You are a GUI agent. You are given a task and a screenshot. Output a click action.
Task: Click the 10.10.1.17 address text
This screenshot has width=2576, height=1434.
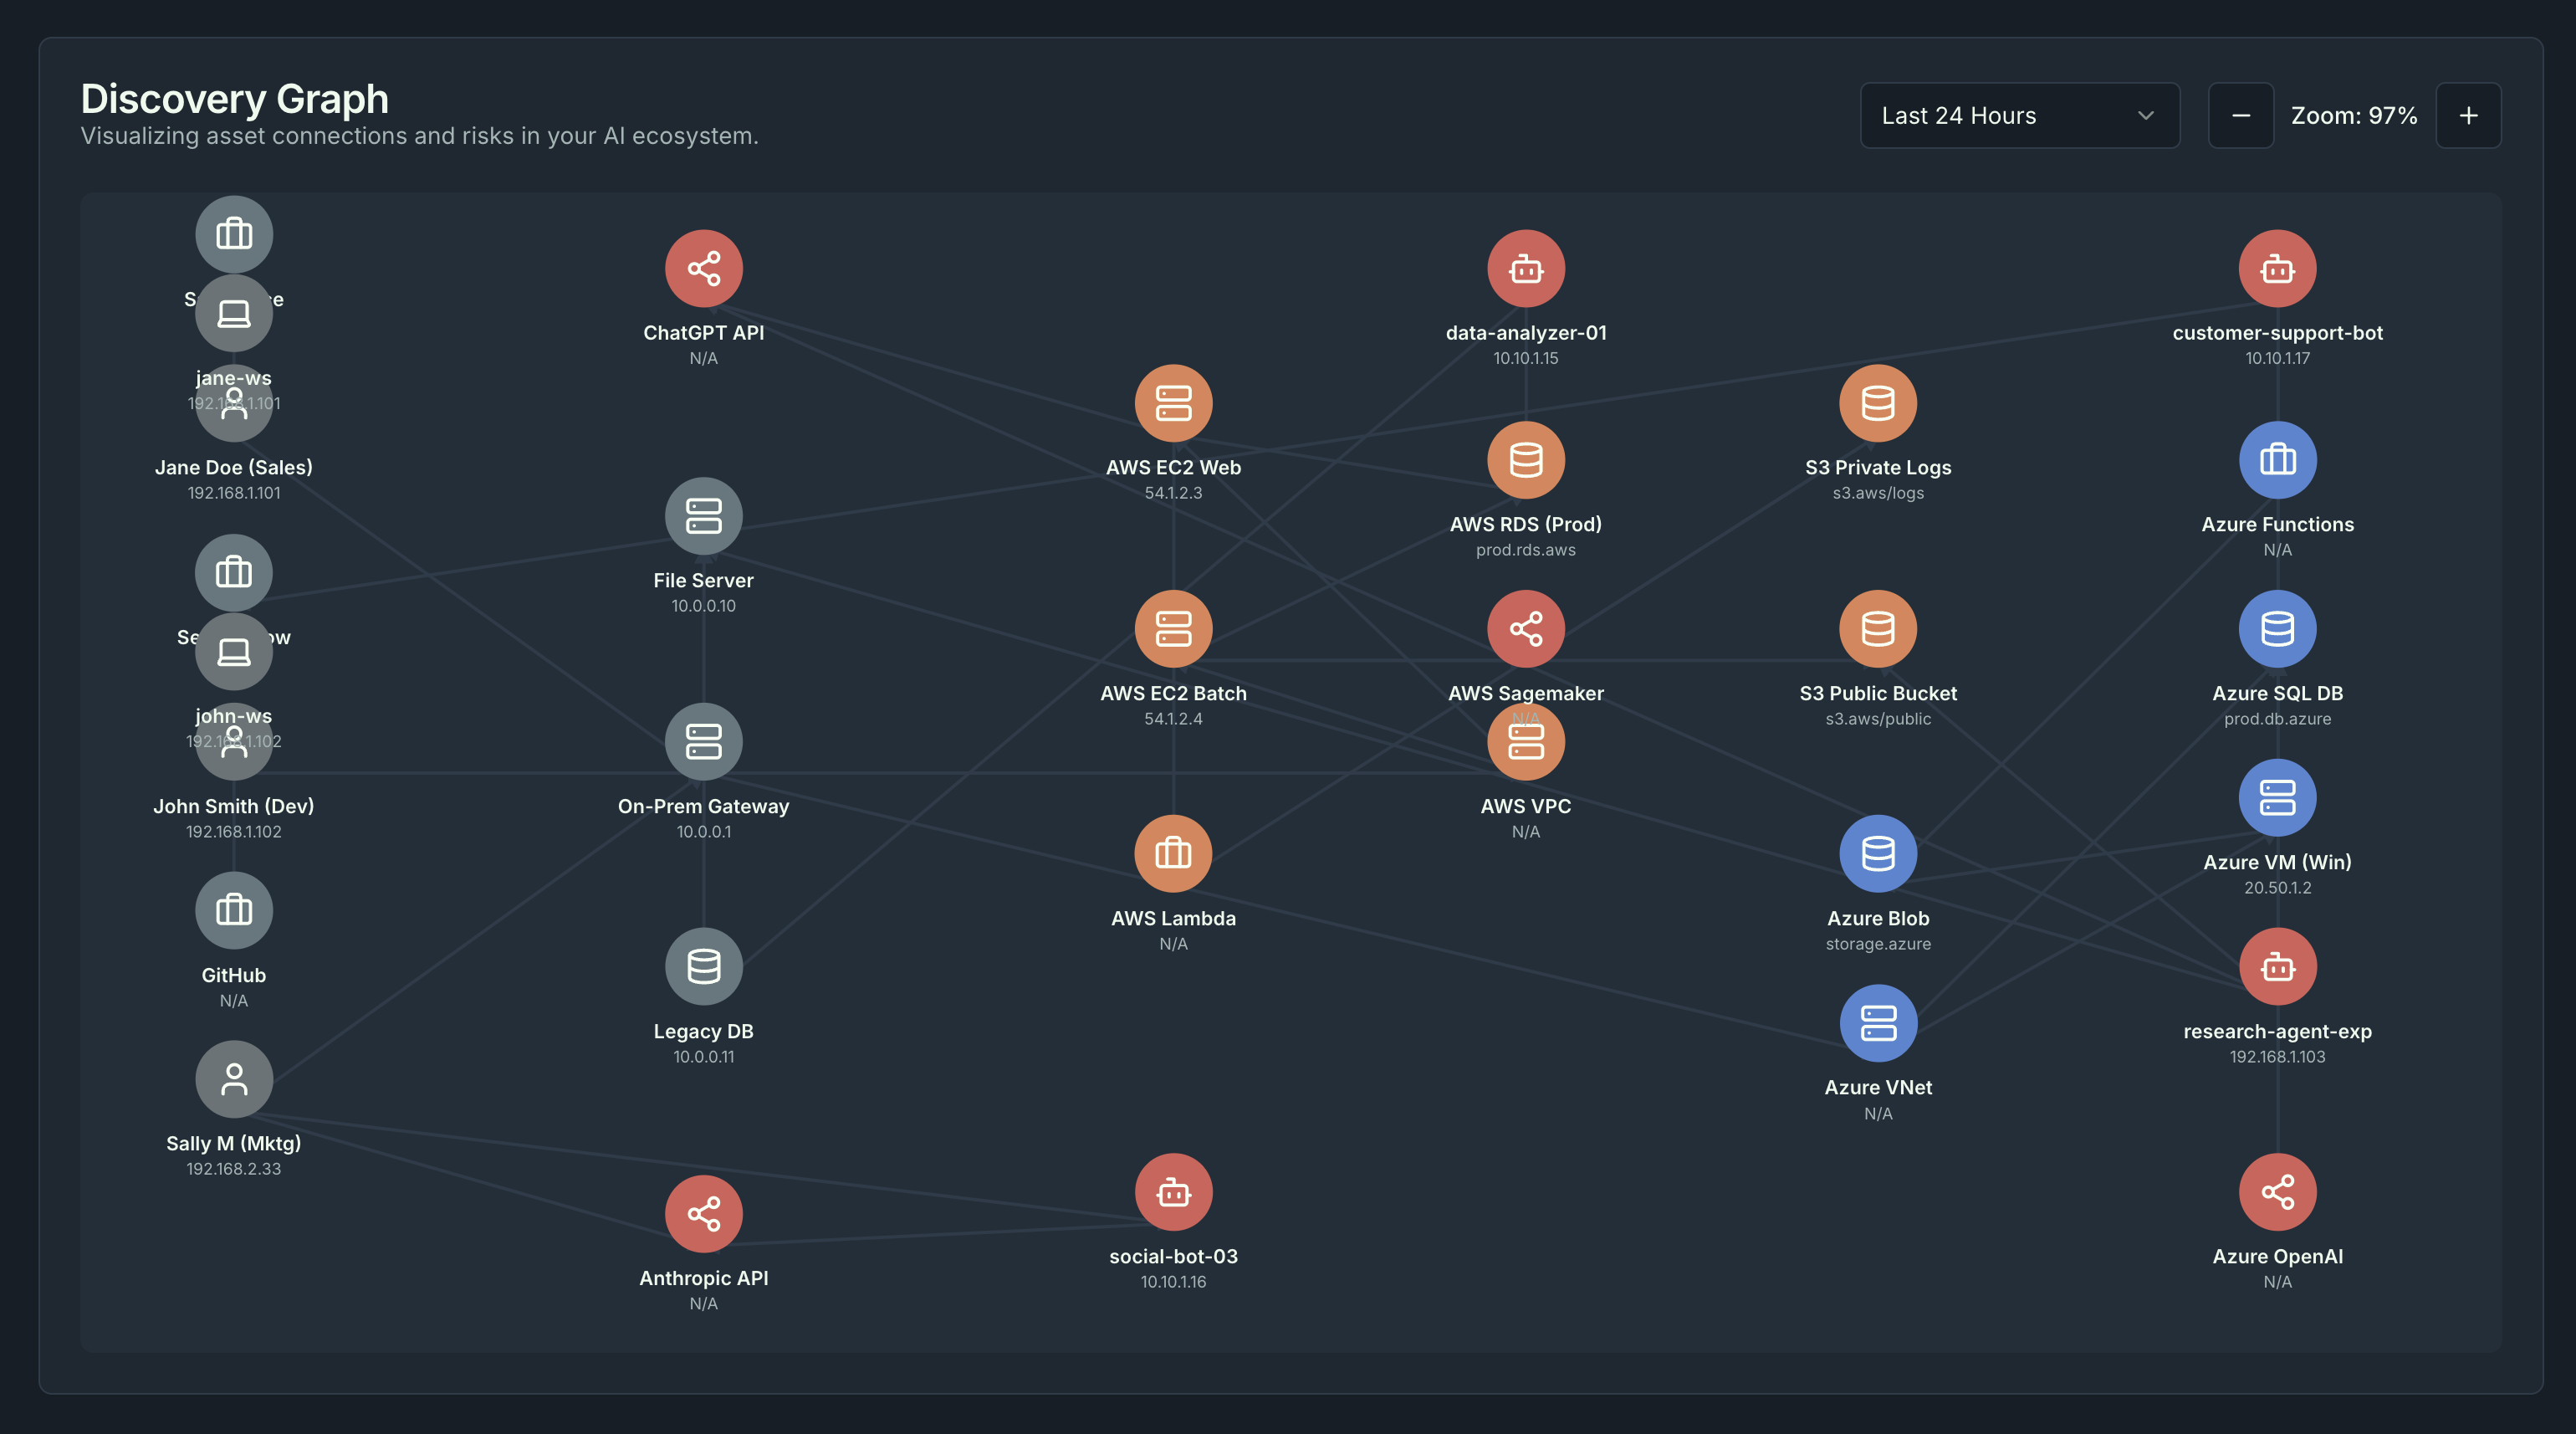[2277, 358]
